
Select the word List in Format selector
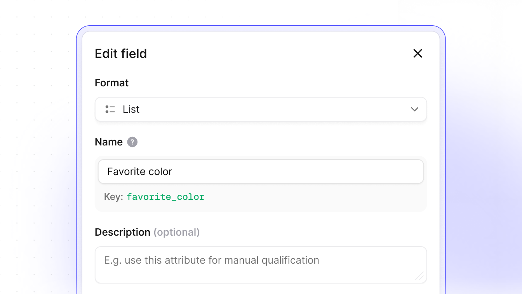(x=131, y=109)
